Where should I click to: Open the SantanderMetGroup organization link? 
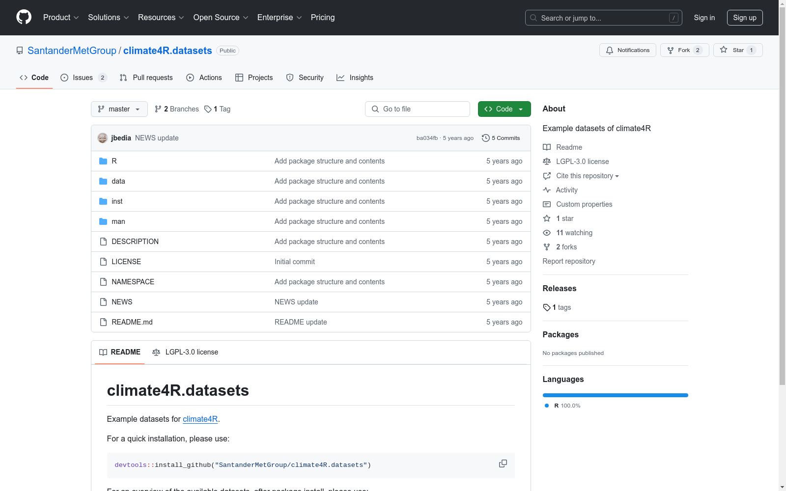[72, 51]
